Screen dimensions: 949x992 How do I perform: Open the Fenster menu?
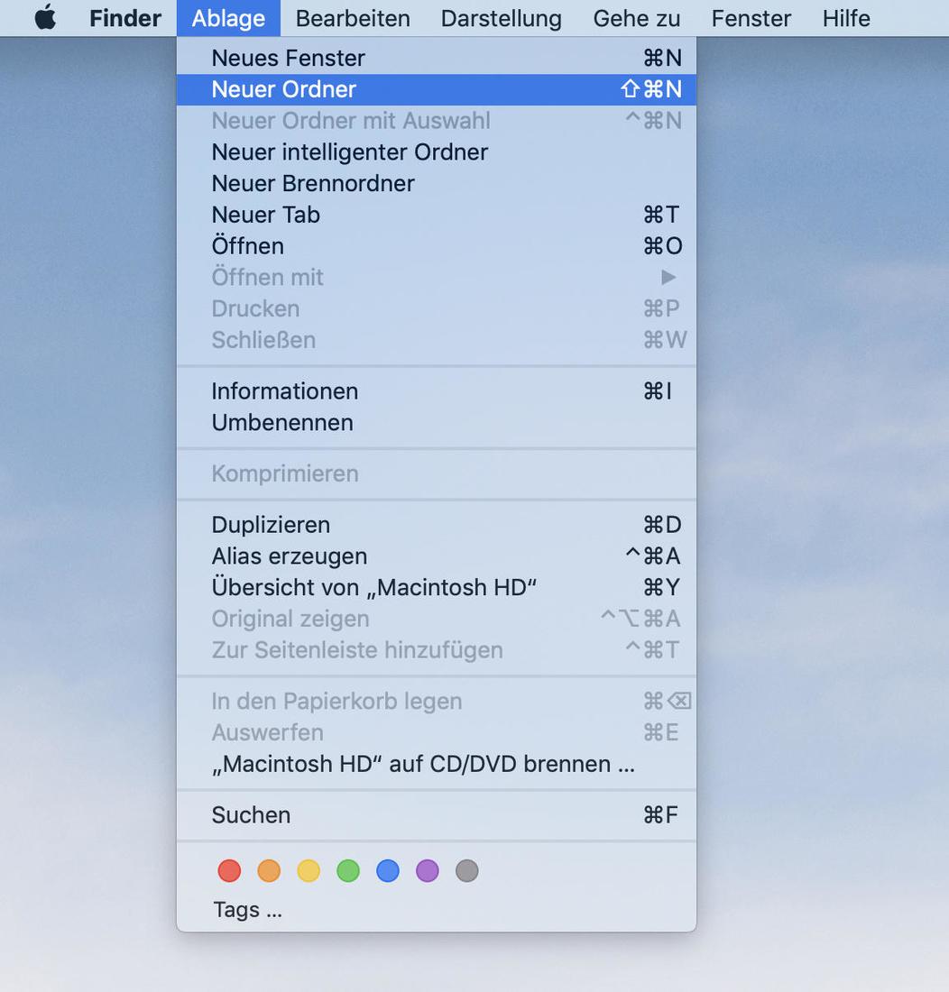coord(751,18)
